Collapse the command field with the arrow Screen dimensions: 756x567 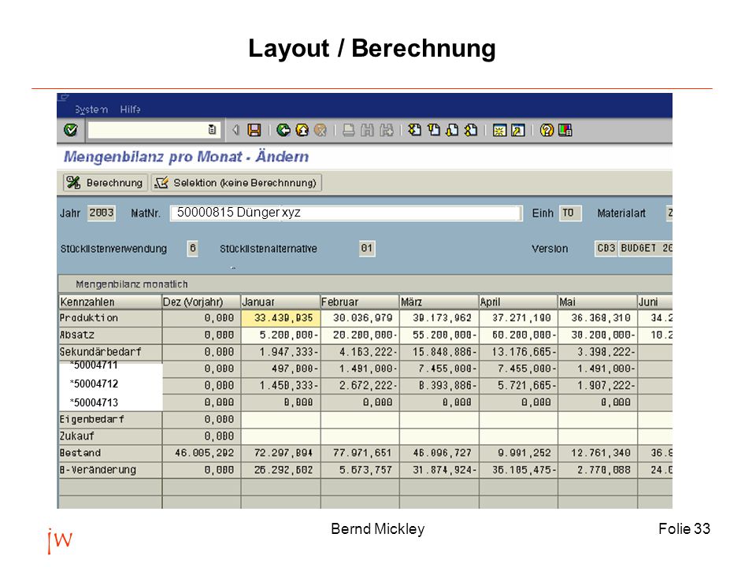235,130
